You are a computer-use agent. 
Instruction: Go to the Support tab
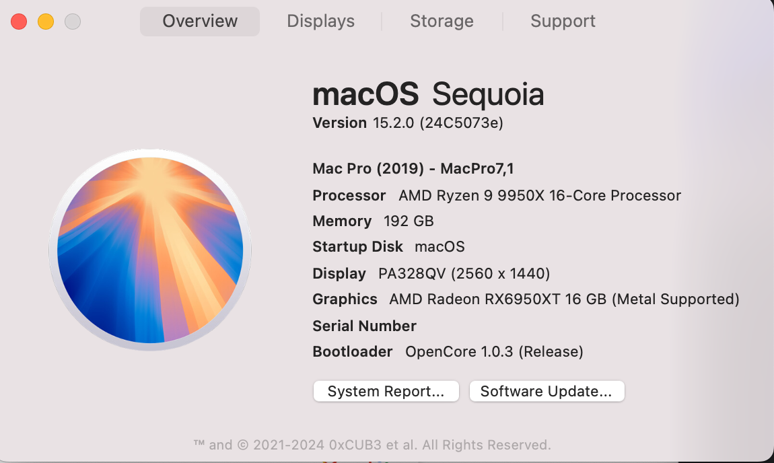click(x=563, y=22)
